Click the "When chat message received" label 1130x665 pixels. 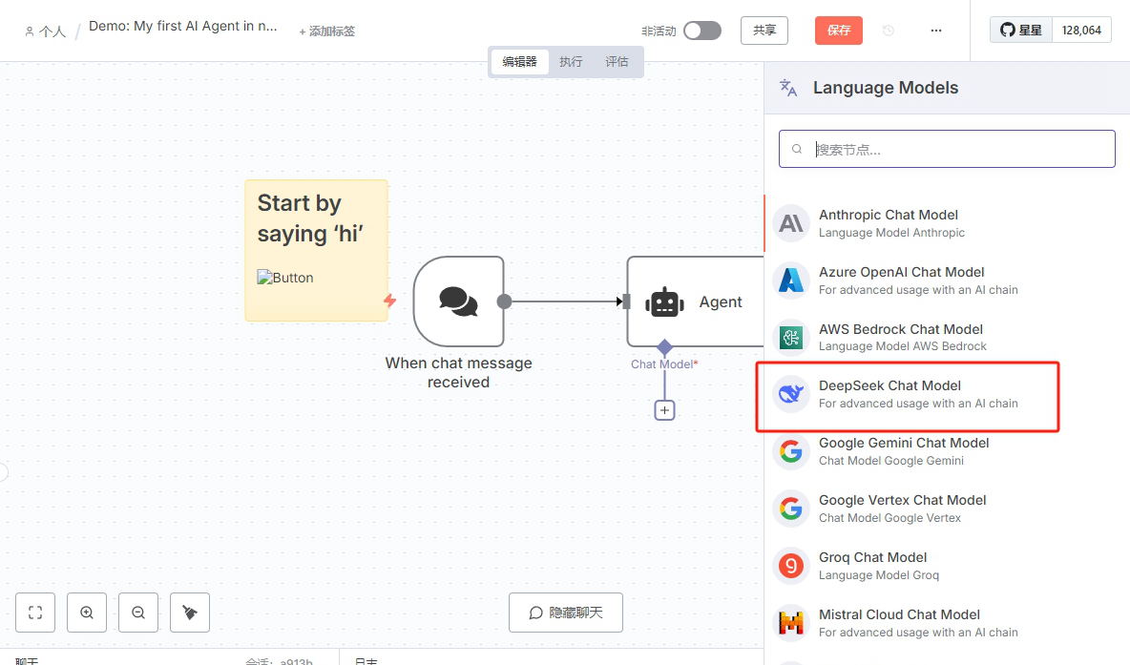pyautogui.click(x=458, y=372)
